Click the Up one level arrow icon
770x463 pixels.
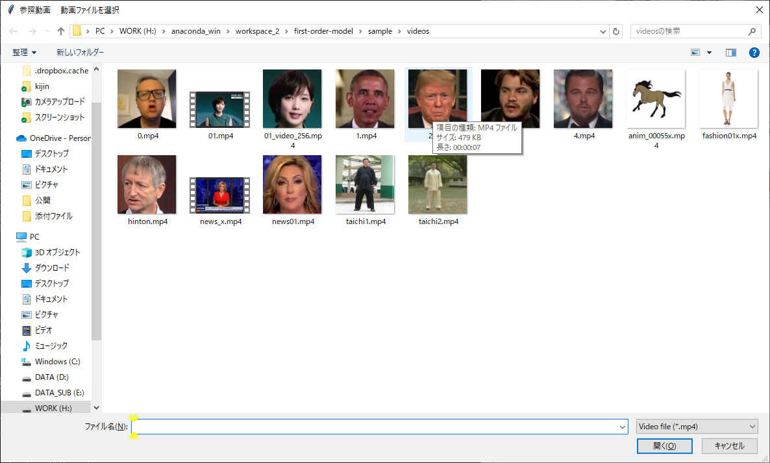click(61, 31)
